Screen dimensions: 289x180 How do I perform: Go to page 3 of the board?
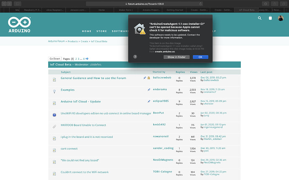78,59
